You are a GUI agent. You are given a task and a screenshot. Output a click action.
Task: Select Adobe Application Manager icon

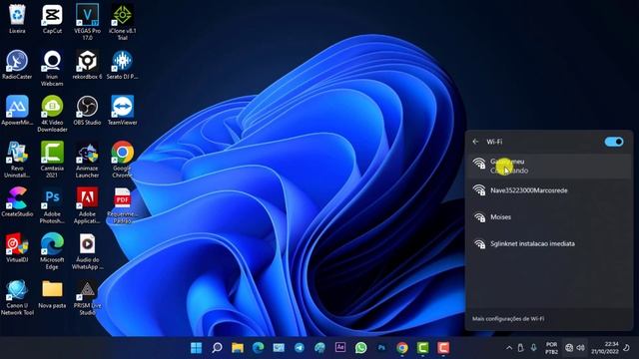(x=87, y=205)
